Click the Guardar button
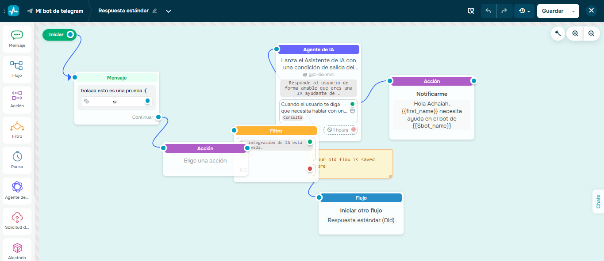 [x=552, y=11]
